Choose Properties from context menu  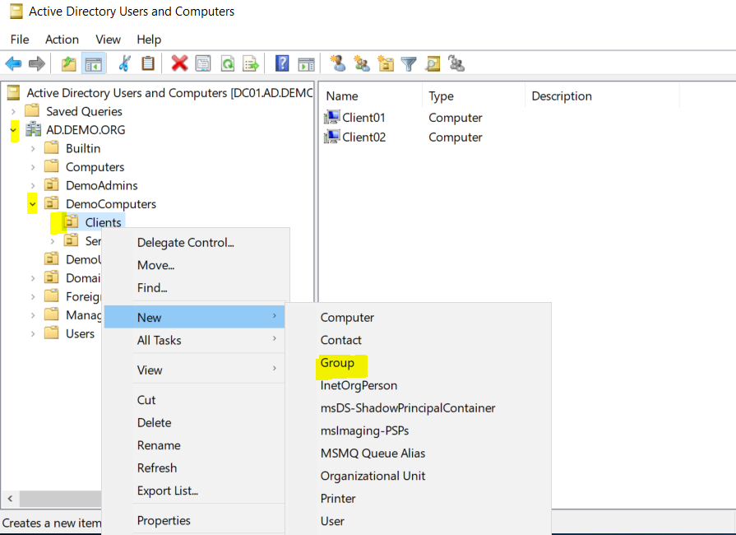194,520
